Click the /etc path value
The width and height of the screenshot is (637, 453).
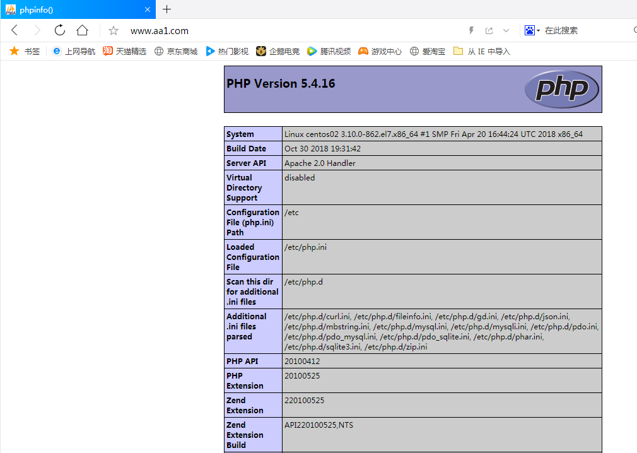[291, 213]
